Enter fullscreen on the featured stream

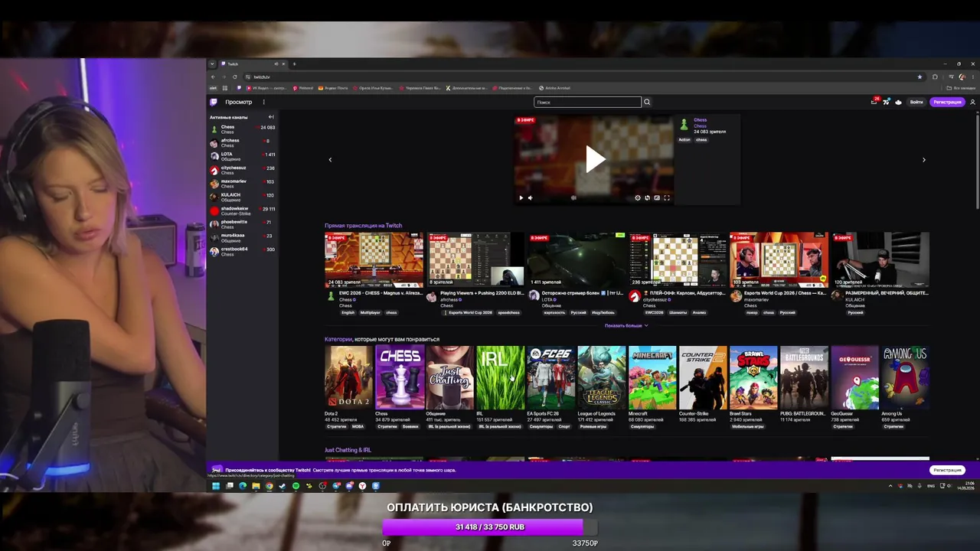click(x=667, y=197)
